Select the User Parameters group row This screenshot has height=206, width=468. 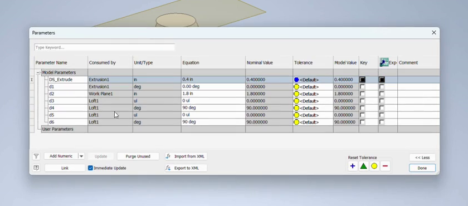[240, 129]
